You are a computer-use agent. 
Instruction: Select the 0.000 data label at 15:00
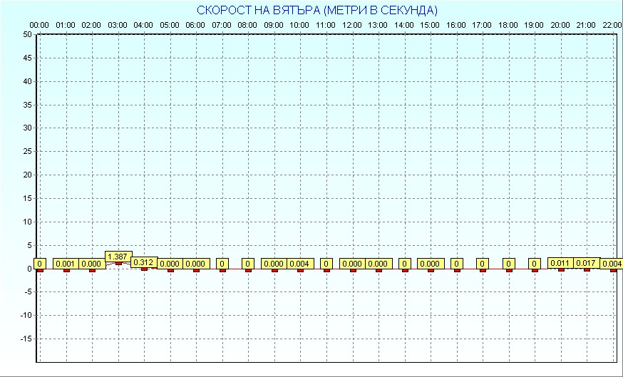(431, 264)
